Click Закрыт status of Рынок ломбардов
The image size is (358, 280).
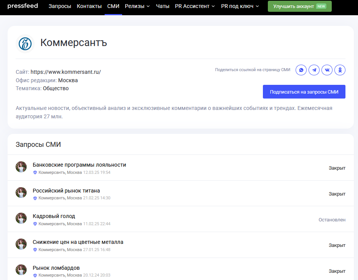(337, 271)
